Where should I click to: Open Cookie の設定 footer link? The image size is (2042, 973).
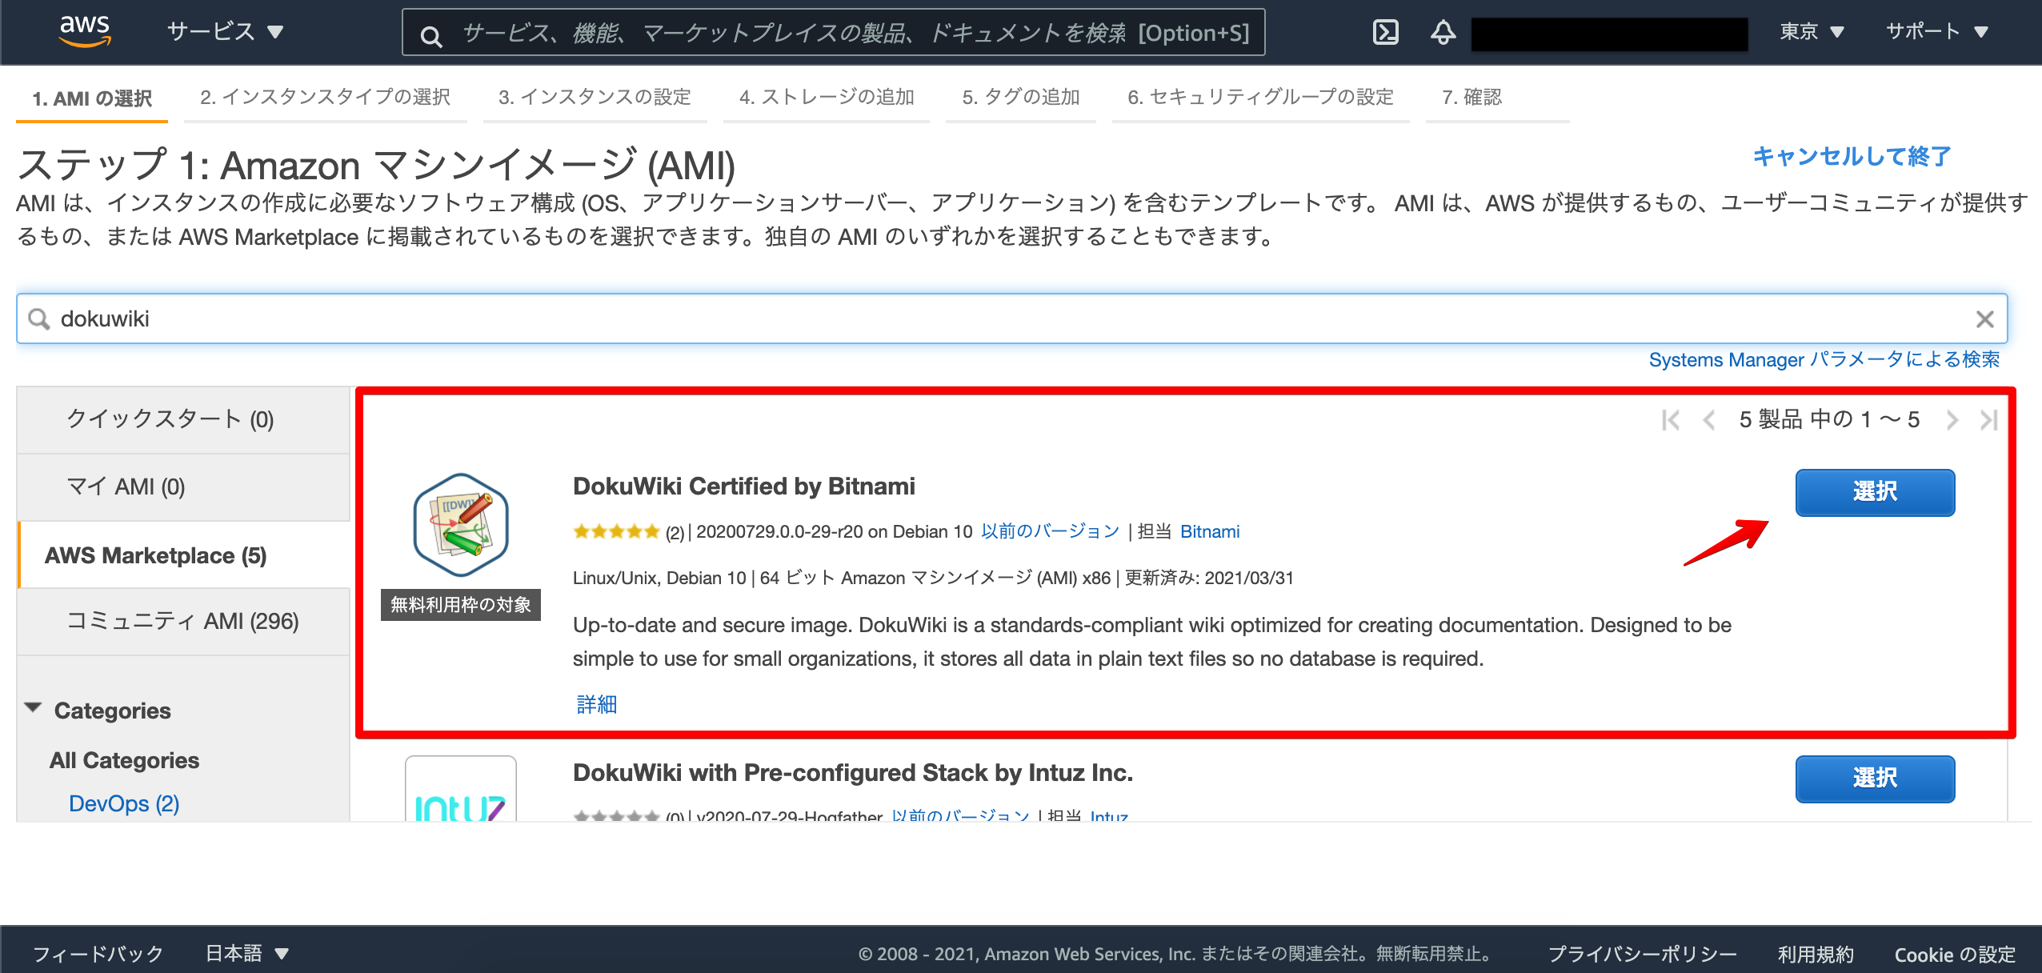click(x=1955, y=953)
